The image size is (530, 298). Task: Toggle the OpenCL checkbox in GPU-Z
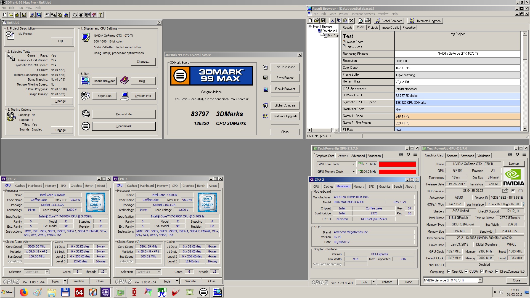click(449, 272)
